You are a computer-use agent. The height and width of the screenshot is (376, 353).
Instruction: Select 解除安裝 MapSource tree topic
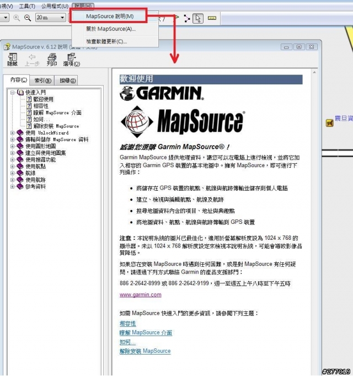point(56,126)
